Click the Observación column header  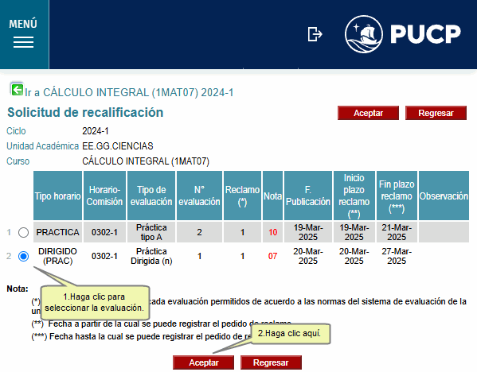pos(444,196)
